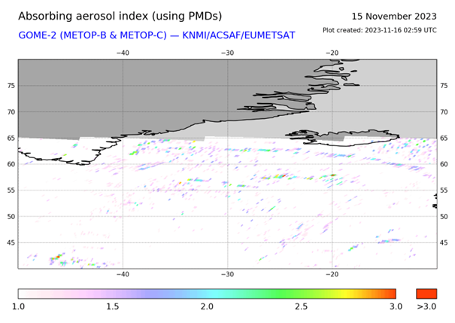
Task: Click the top axis "−30" longitude label
Action: tap(227, 53)
